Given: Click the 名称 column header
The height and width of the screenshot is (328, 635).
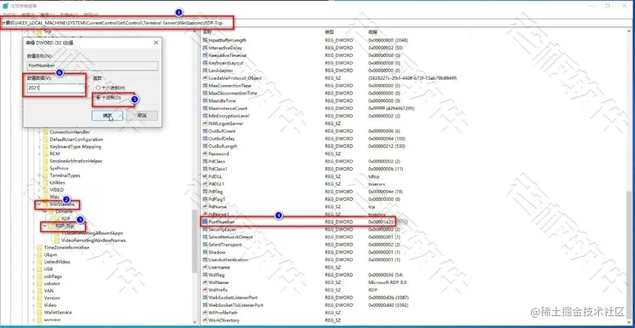Looking at the screenshot, I should [208, 32].
